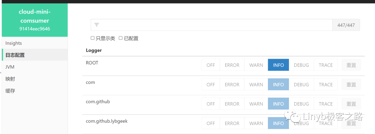Click the filter funnel icon in search box

point(97,25)
